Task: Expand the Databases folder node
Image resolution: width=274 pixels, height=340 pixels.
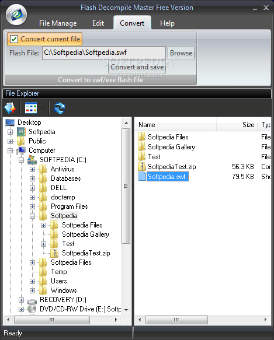Action: click(32, 178)
